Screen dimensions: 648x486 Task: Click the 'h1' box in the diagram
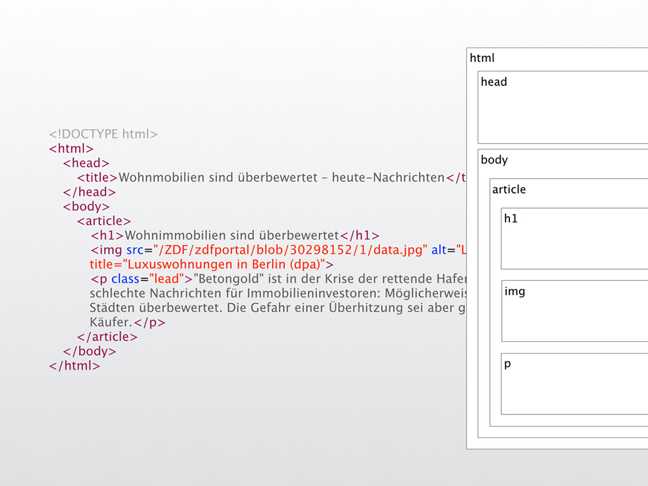(x=574, y=239)
